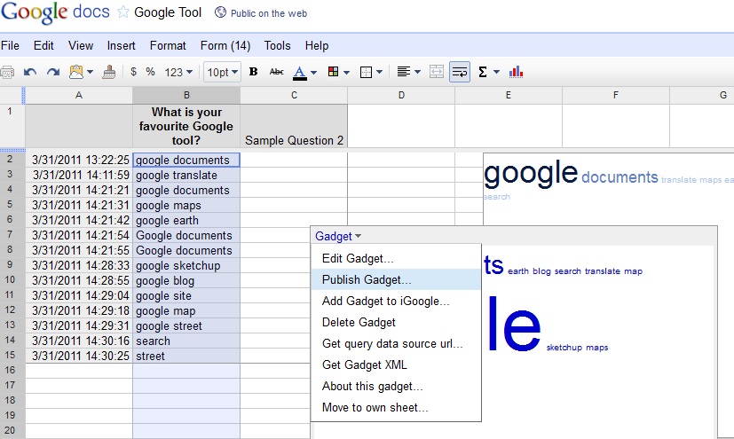Choose Publish Gadget... from the menu
The height and width of the screenshot is (439, 734).
point(396,279)
